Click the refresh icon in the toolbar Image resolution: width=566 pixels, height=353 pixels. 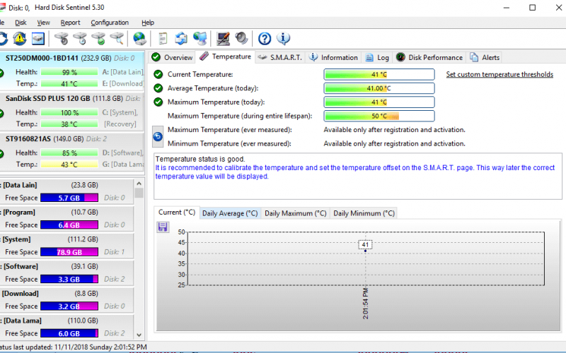click(3, 39)
